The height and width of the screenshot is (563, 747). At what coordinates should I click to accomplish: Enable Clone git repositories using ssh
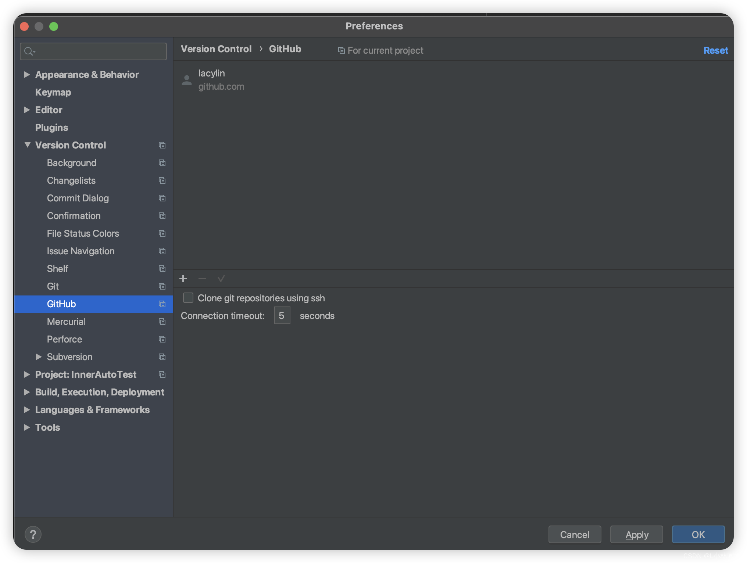188,298
